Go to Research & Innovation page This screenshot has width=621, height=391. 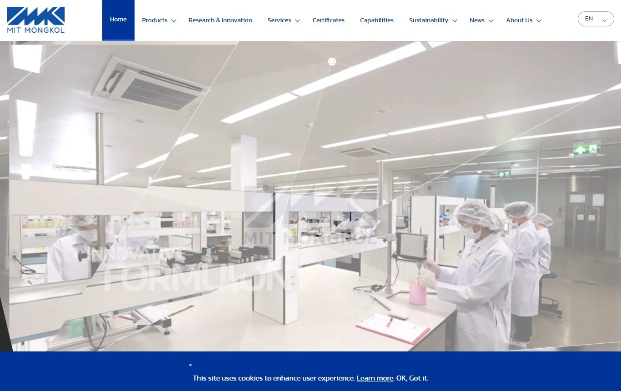click(220, 20)
